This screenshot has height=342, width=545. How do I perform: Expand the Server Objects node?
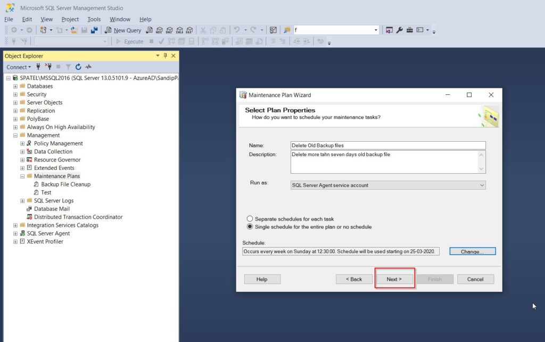pos(15,103)
